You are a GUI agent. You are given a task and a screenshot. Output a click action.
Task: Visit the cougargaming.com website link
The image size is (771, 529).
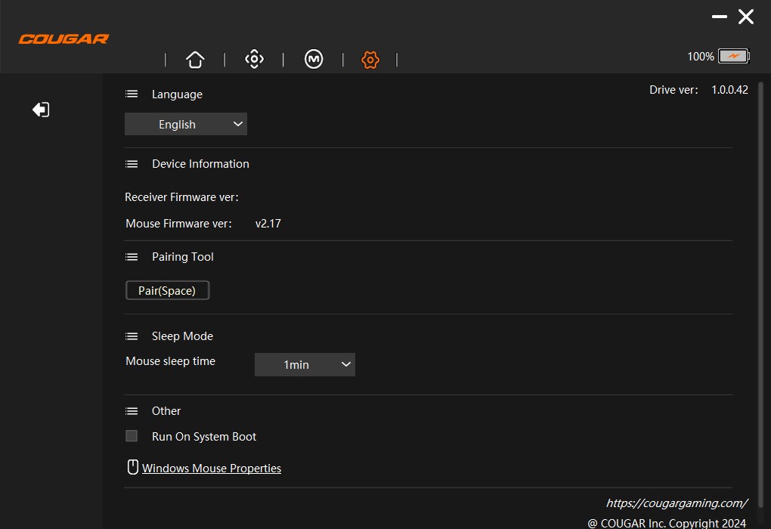tap(676, 503)
